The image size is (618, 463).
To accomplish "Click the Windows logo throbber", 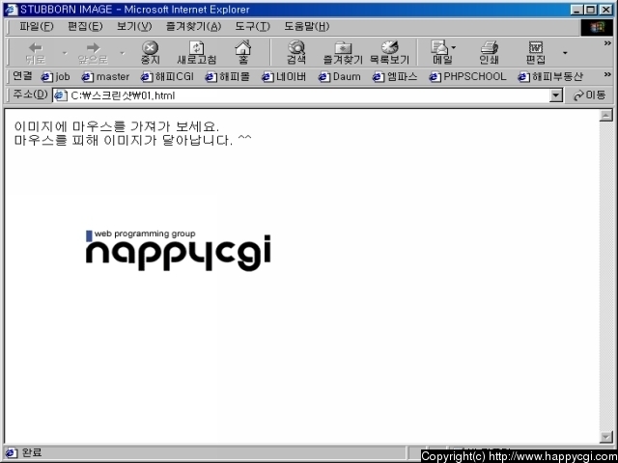I will pyautogui.click(x=597, y=27).
